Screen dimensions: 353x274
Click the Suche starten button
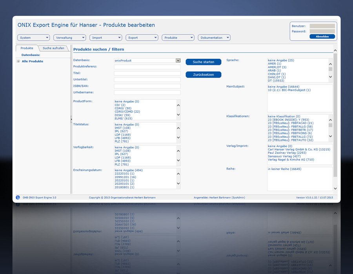(x=204, y=62)
